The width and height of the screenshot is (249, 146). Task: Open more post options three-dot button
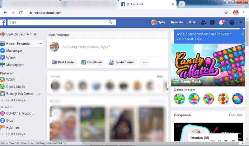[x=145, y=62]
